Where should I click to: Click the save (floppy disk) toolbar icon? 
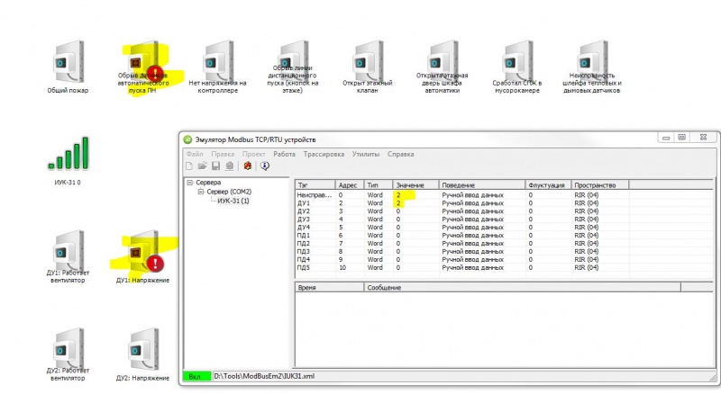tap(216, 166)
